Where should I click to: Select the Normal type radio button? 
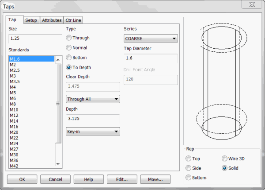[68, 48]
